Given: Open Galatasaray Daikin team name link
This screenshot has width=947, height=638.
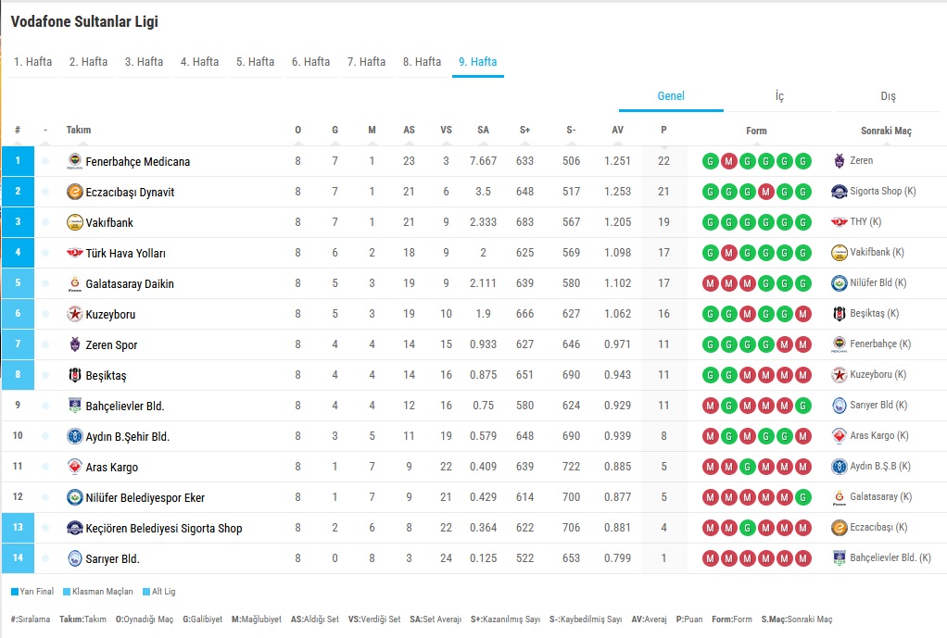Looking at the screenshot, I should (x=130, y=283).
